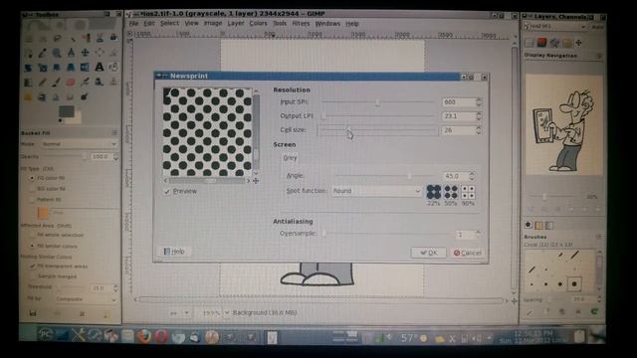Select the Move tool
This screenshot has height=358, width=637.
pyautogui.click(x=86, y=53)
